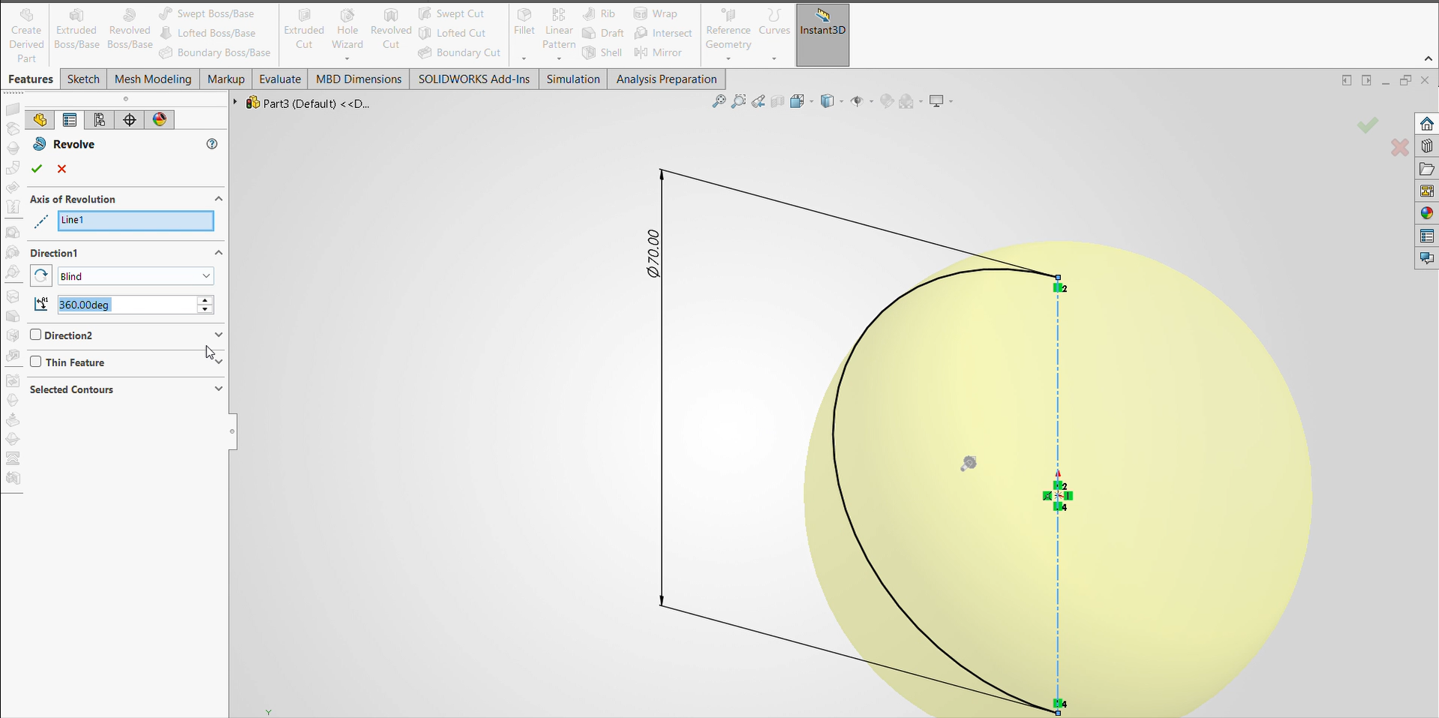Open the DimXpertManager crosshair tab
This screenshot has width=1439, height=718.
pyautogui.click(x=130, y=120)
